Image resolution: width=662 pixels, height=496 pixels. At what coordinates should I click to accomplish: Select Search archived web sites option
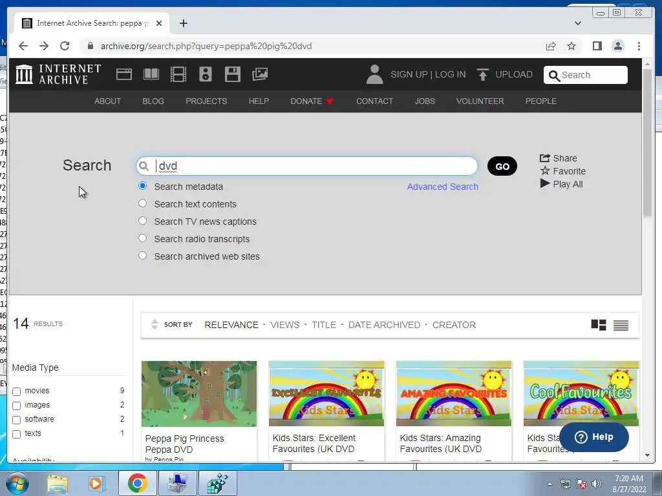point(143,256)
